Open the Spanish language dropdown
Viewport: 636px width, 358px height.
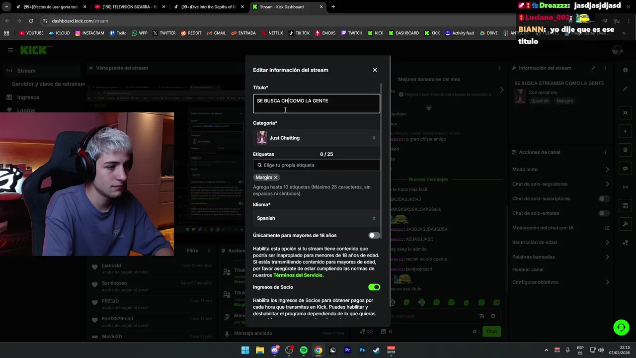(x=317, y=218)
